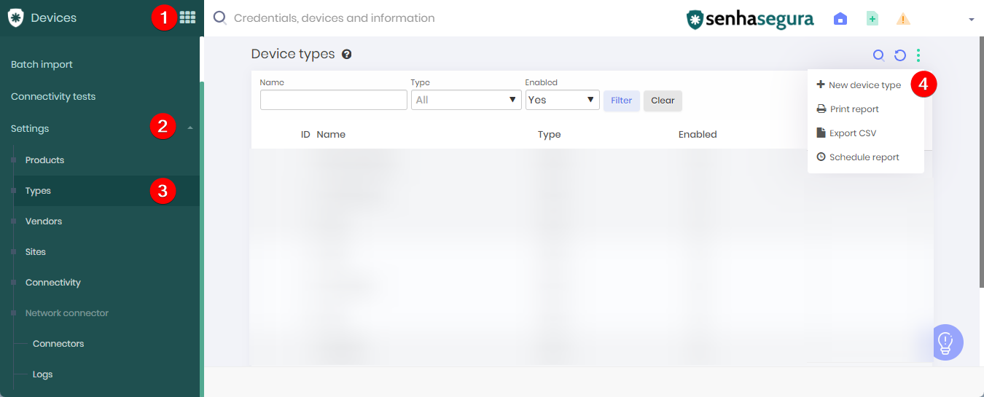Click the printer icon beside Print report
The image size is (984, 397).
pyautogui.click(x=821, y=109)
